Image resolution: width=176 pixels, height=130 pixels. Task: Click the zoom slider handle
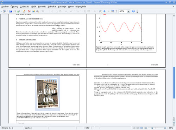152,128
